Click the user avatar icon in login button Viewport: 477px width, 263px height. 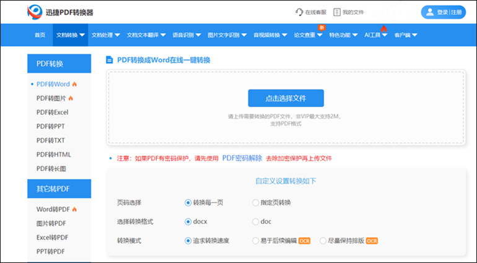tap(430, 12)
